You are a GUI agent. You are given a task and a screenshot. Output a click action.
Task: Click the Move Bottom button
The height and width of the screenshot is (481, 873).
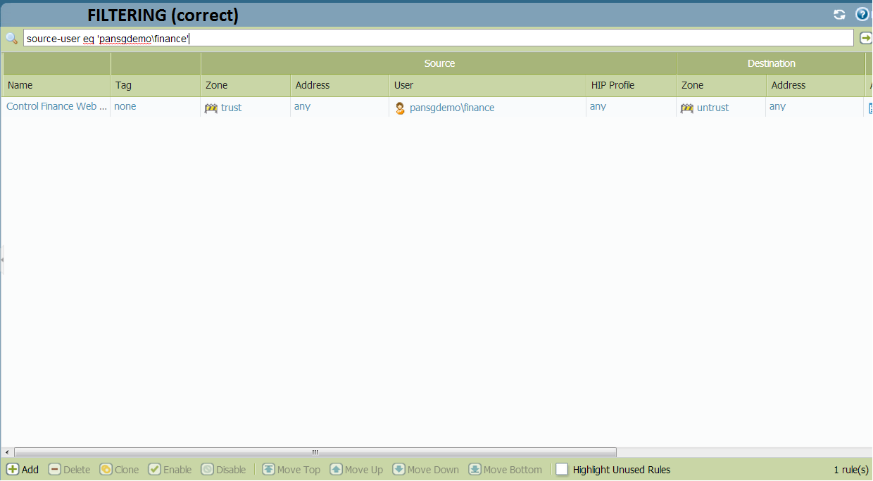point(505,470)
